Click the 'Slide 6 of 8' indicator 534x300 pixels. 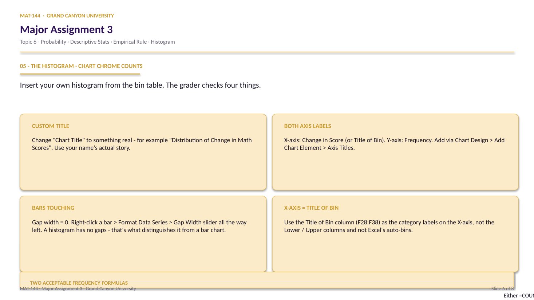click(502, 289)
